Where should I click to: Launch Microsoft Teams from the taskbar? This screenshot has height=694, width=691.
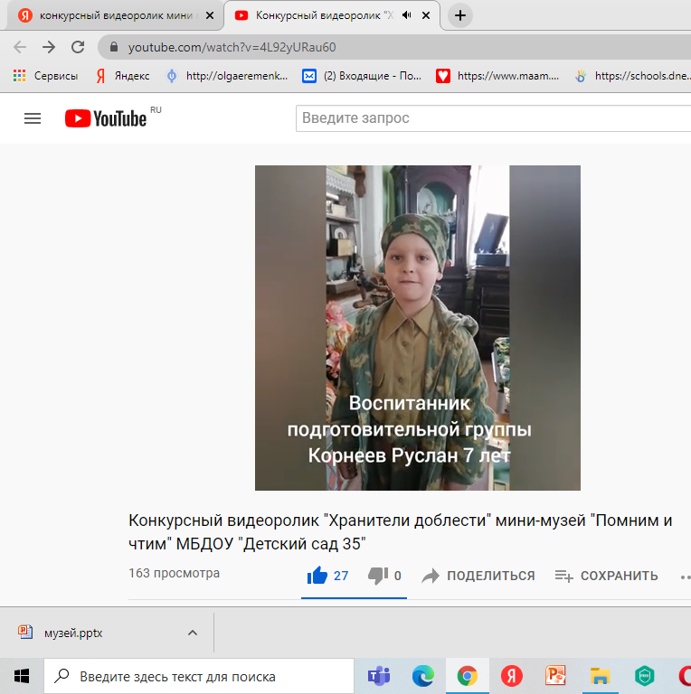[378, 676]
